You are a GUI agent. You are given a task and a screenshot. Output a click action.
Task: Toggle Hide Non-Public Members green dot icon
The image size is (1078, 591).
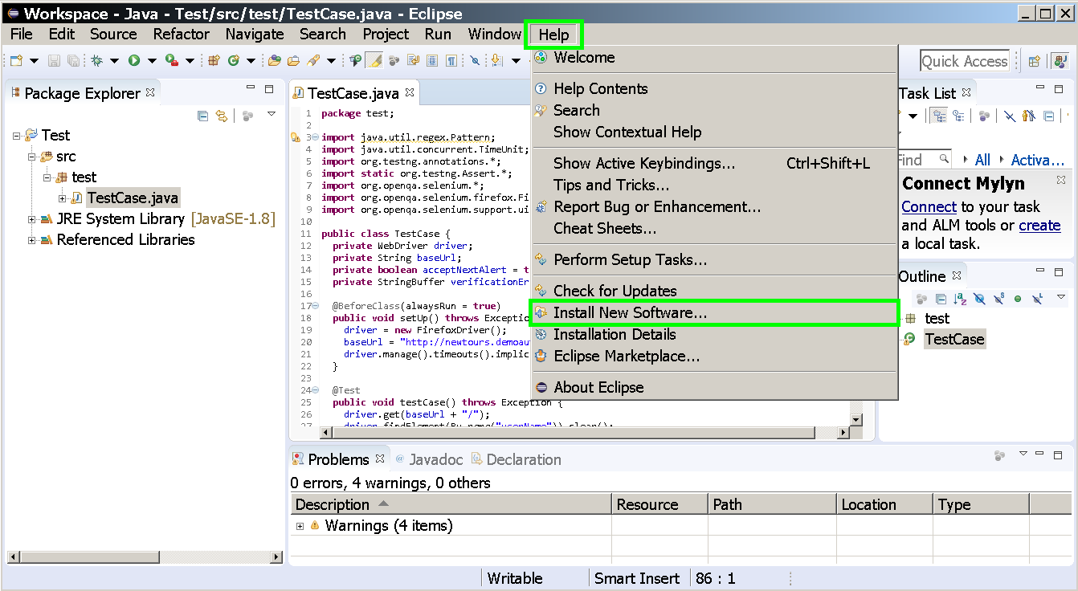pyautogui.click(x=1018, y=299)
